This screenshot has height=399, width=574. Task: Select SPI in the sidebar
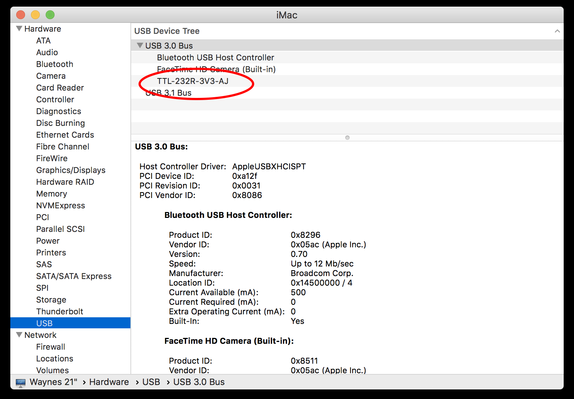tap(42, 288)
